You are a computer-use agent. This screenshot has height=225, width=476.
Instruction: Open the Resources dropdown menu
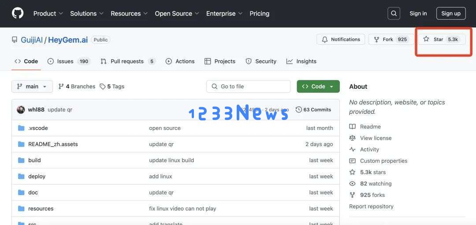[129, 13]
